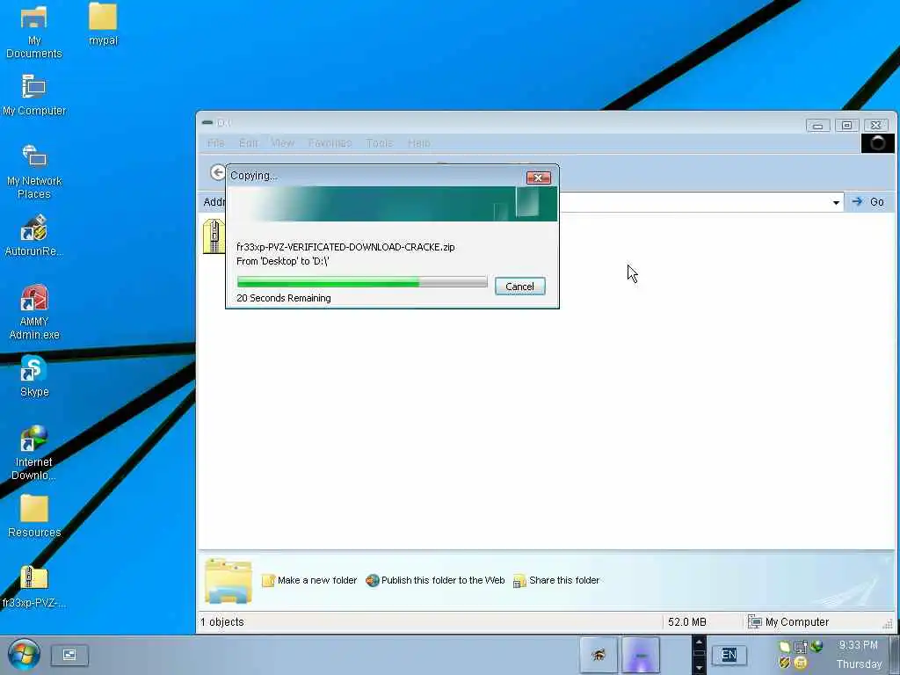900x675 pixels.
Task: Select the AutorunRe... shortcut on desktop
Action: click(x=34, y=236)
